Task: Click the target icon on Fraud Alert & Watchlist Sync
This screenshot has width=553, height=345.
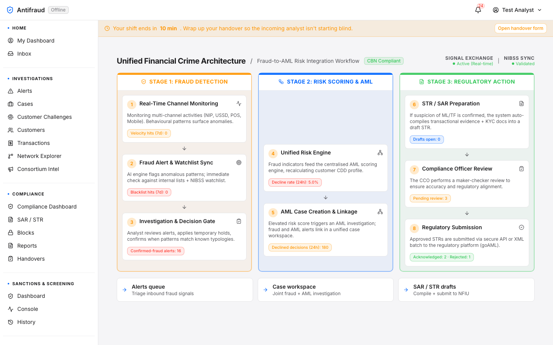Action: point(239,163)
